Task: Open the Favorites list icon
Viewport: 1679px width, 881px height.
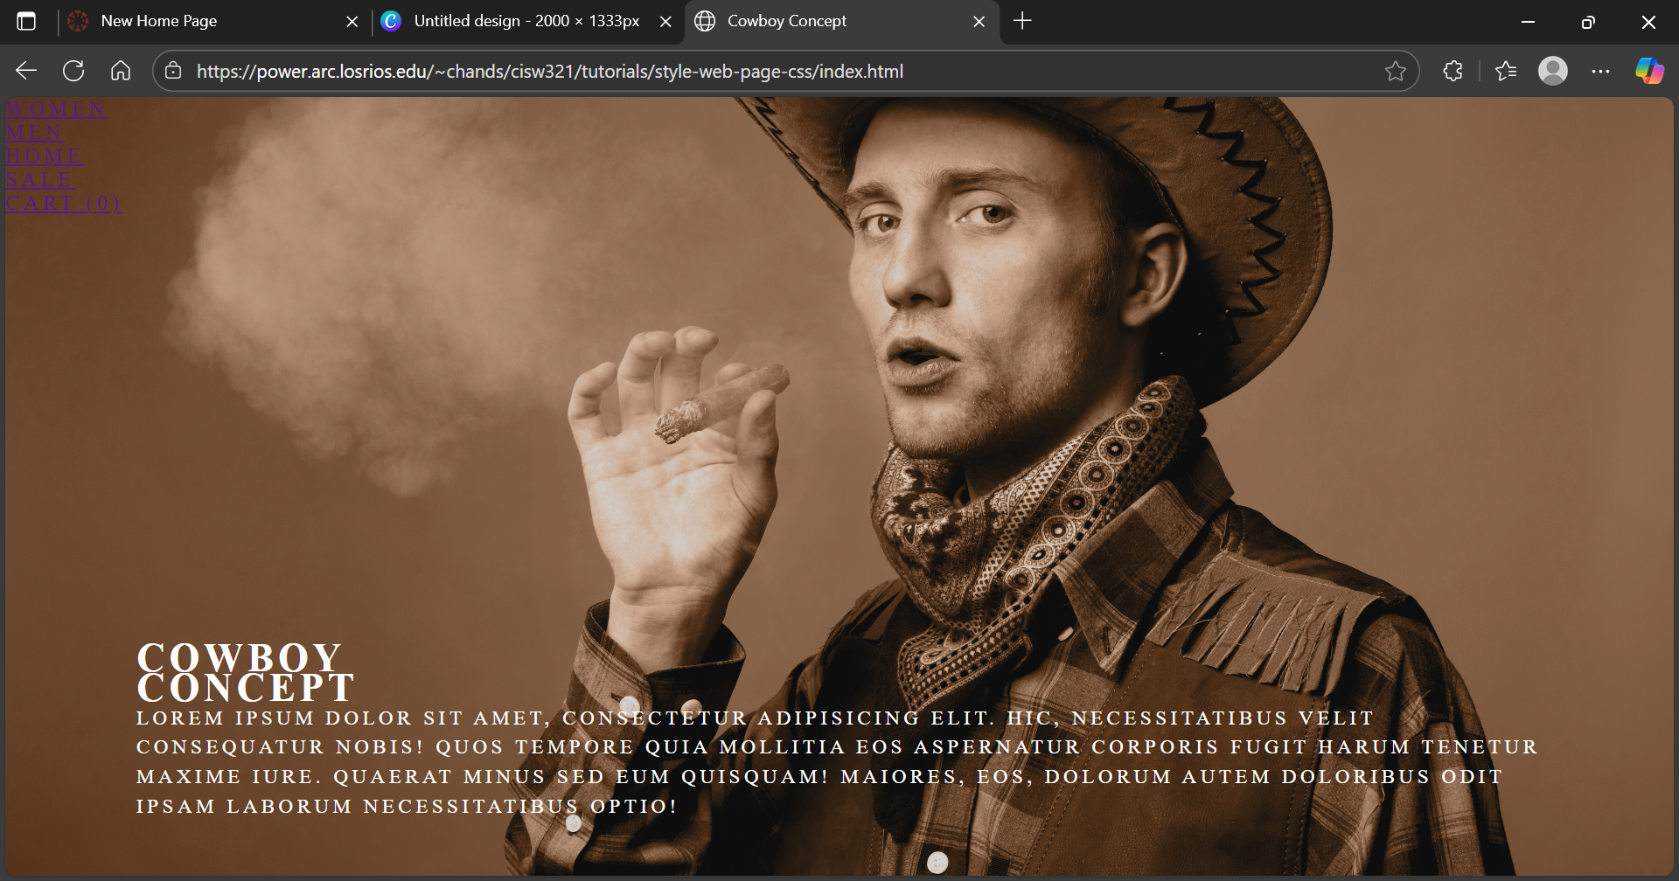Action: (x=1505, y=71)
